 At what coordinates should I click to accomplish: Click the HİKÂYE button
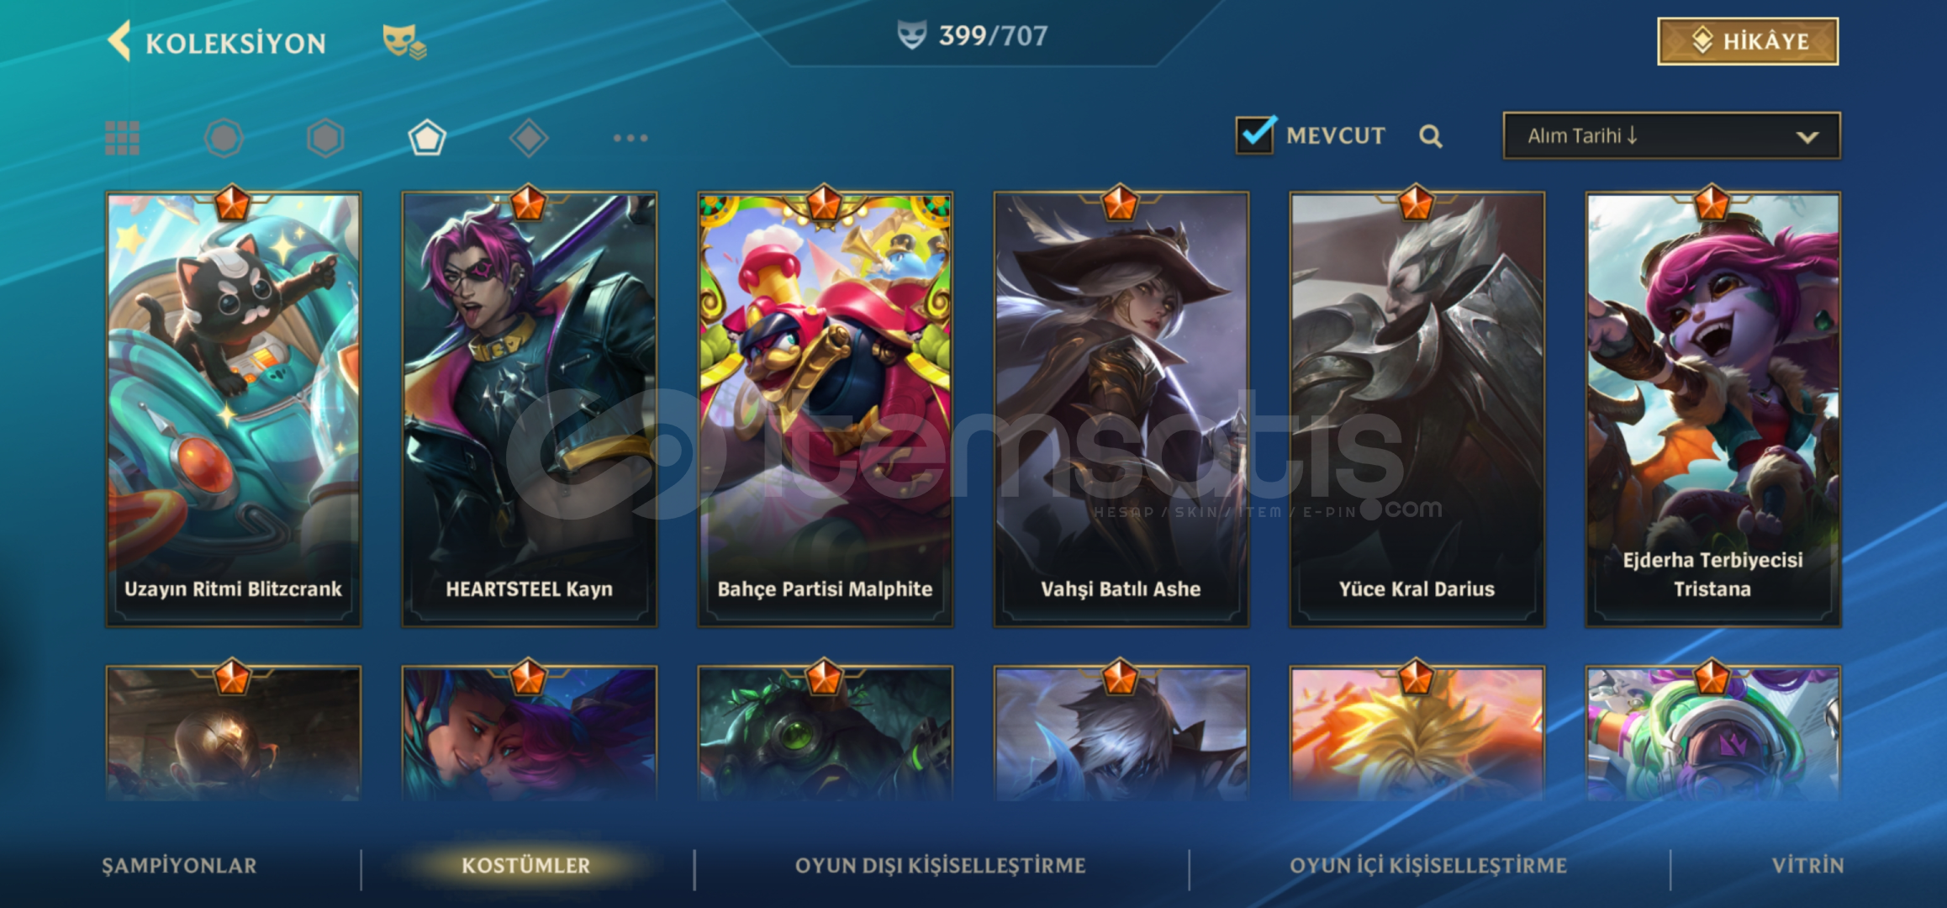1748,41
